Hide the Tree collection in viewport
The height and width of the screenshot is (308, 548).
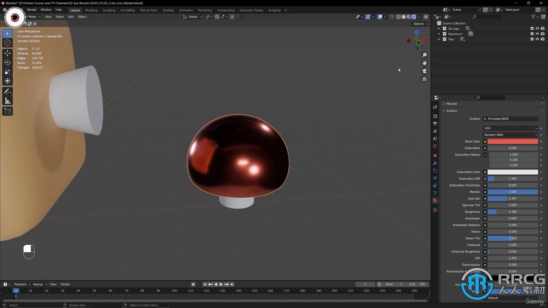(x=537, y=39)
